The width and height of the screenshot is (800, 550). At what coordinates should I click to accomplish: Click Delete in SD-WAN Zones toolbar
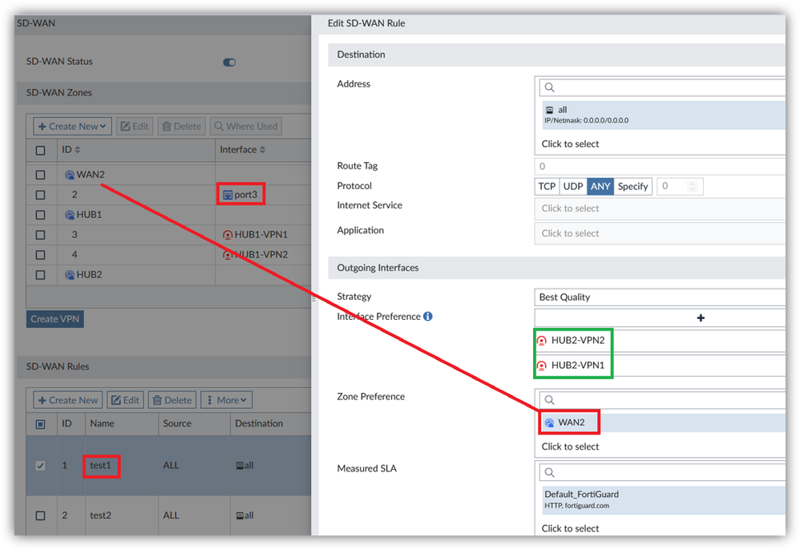[x=182, y=126]
